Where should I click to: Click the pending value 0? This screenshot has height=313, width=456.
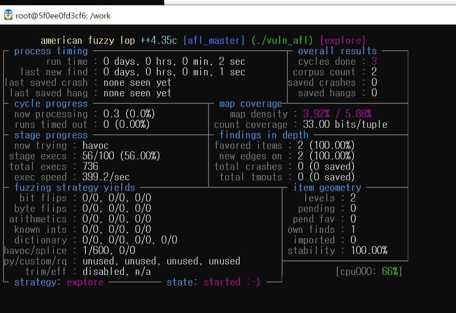(x=353, y=209)
